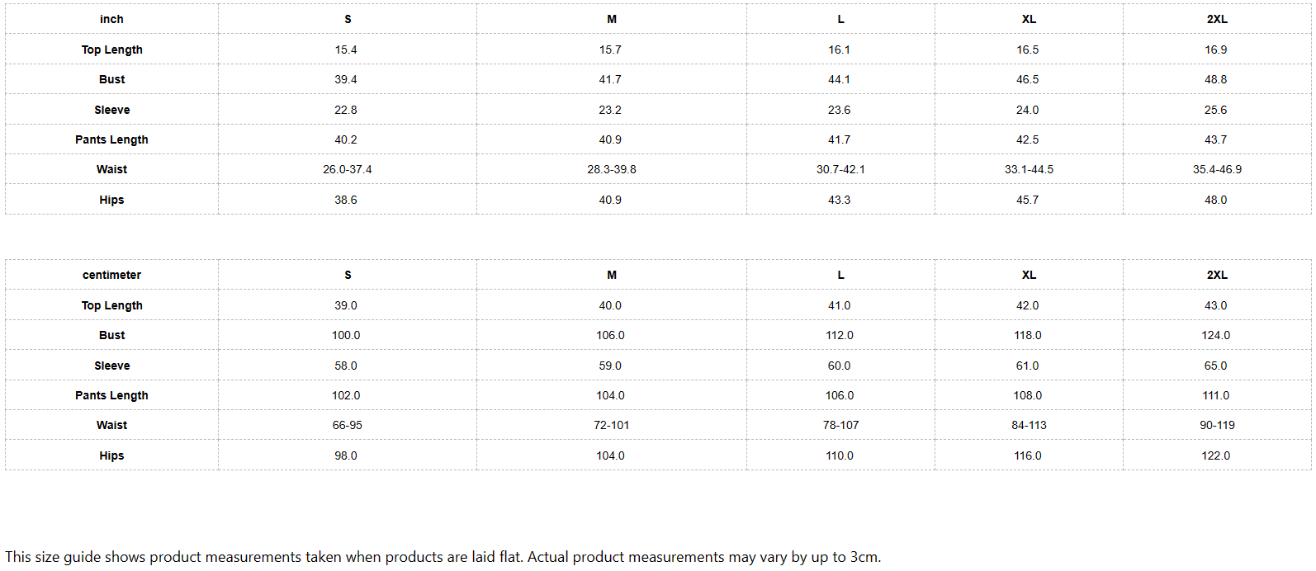Image resolution: width=1316 pixels, height=571 pixels.
Task: Select the centimeter sleeve value 59.0
Action: pyautogui.click(x=610, y=366)
